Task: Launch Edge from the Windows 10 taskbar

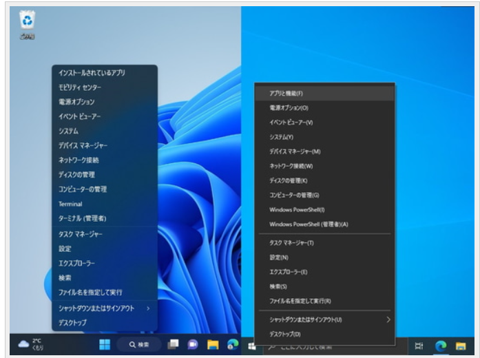Action: pos(441,346)
